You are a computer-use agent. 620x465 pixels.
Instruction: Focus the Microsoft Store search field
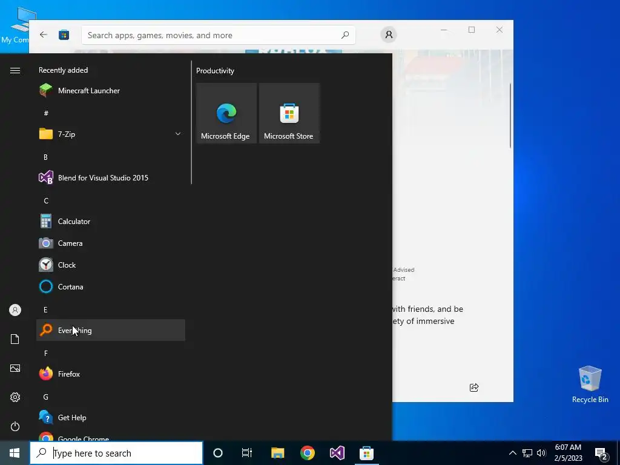point(218,35)
